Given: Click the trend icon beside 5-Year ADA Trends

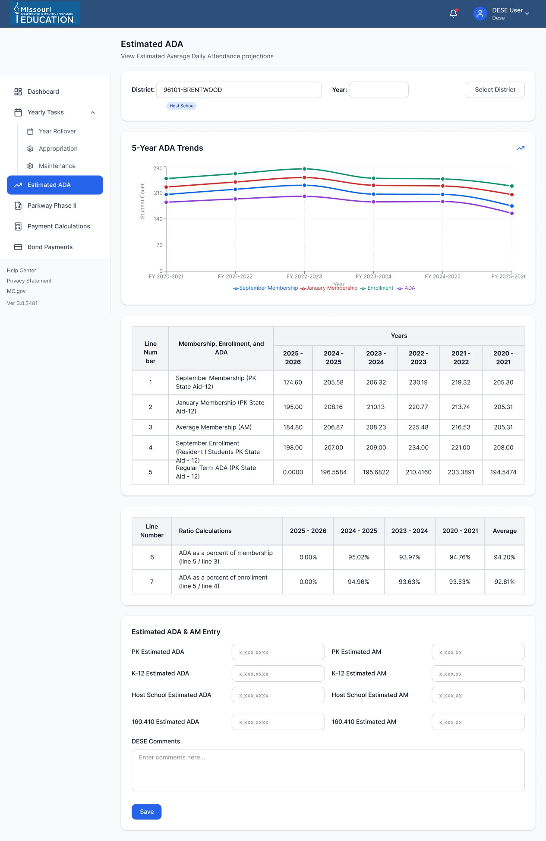Looking at the screenshot, I should click(521, 148).
